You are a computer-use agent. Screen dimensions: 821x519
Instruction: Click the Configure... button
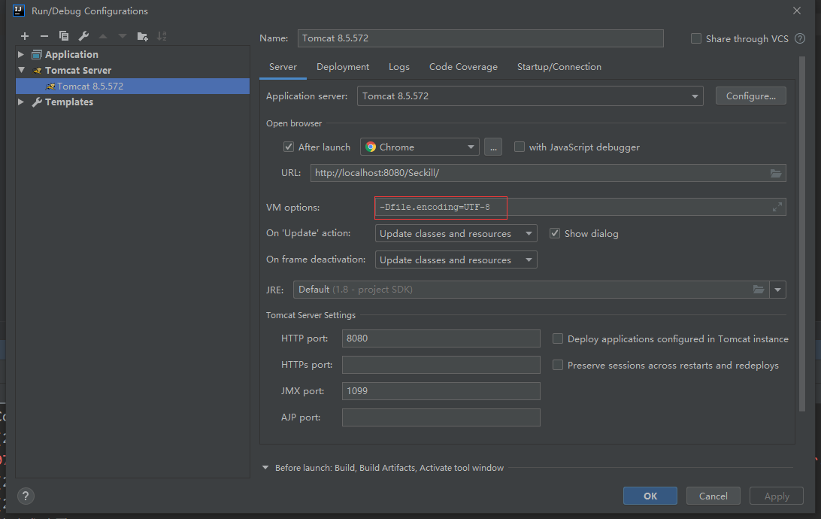[x=751, y=96]
